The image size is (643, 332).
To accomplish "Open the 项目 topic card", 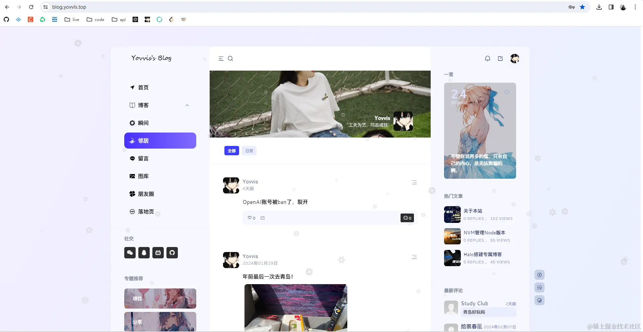I will tap(160, 299).
